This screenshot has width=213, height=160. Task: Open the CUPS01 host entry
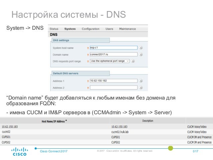(x=6, y=137)
